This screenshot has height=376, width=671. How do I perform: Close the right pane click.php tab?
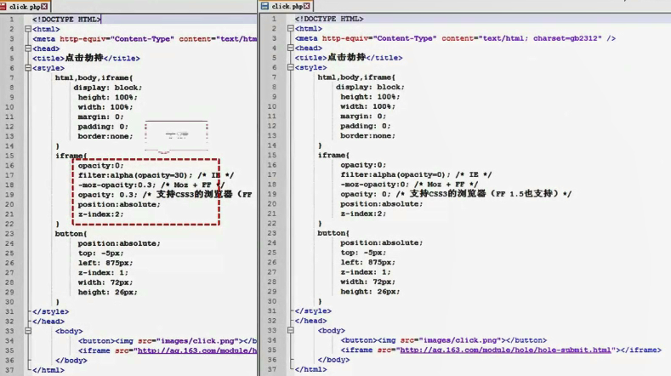tap(307, 6)
